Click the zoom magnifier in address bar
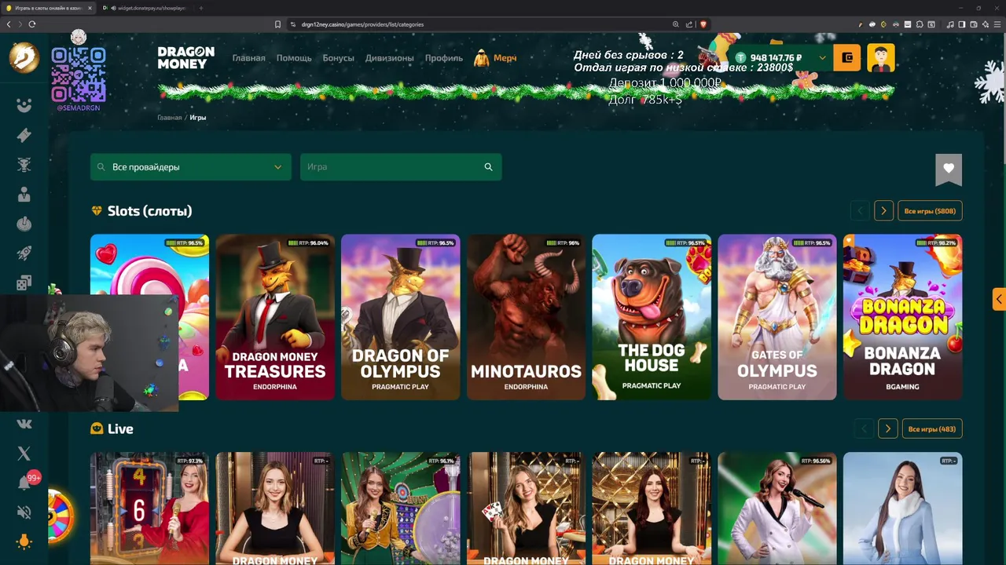The image size is (1006, 565). click(675, 24)
